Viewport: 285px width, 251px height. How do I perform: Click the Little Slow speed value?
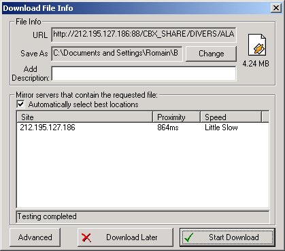click(221, 128)
